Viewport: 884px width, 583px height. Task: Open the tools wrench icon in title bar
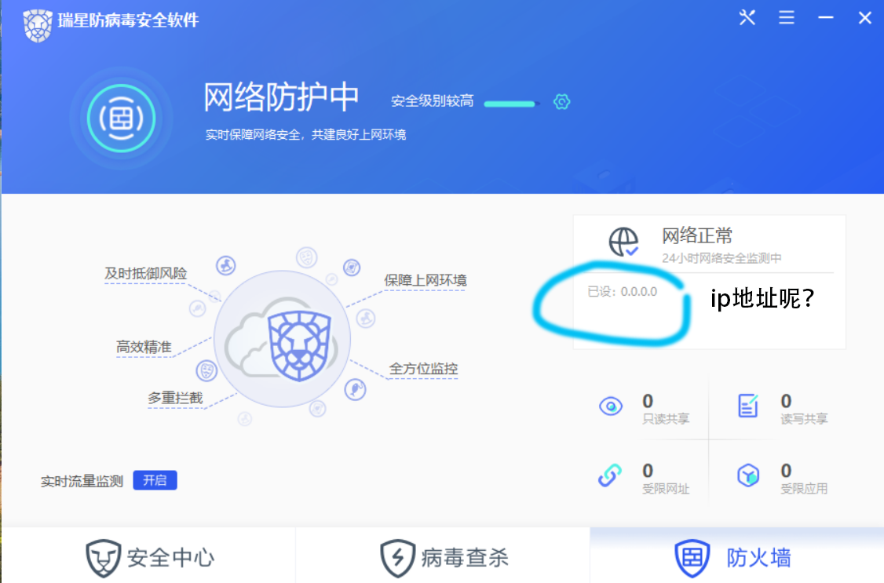[747, 17]
